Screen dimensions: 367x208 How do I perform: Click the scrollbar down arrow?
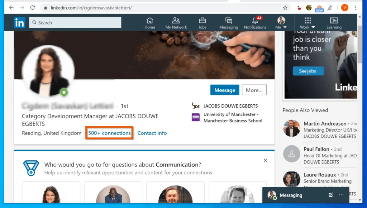(x=360, y=200)
